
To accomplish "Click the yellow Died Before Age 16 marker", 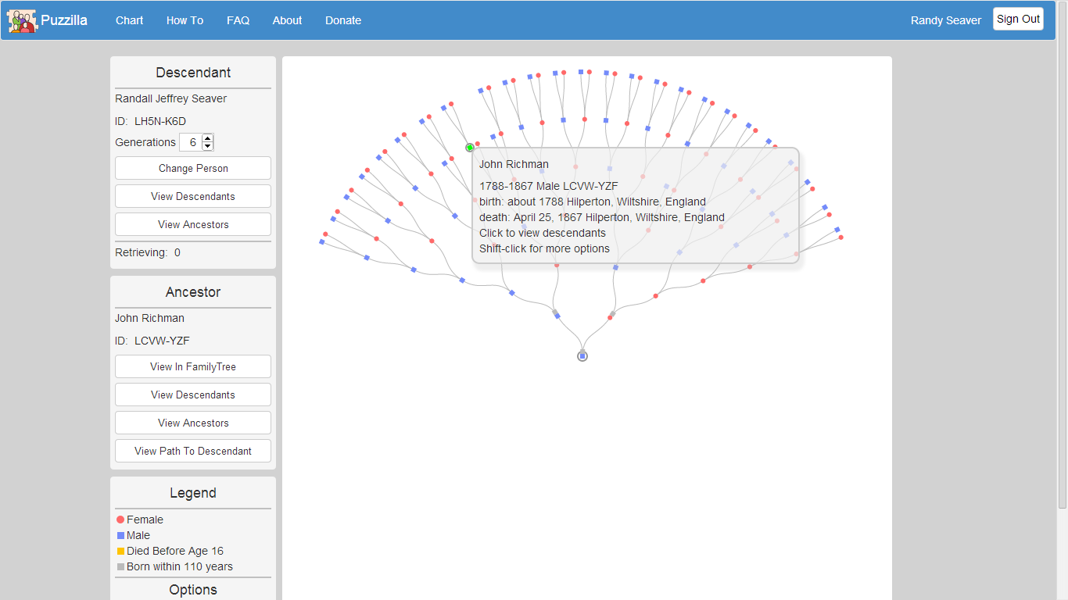I will click(120, 551).
